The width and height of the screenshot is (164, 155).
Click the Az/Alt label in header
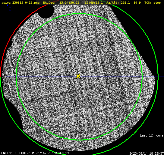click(x=112, y=3)
